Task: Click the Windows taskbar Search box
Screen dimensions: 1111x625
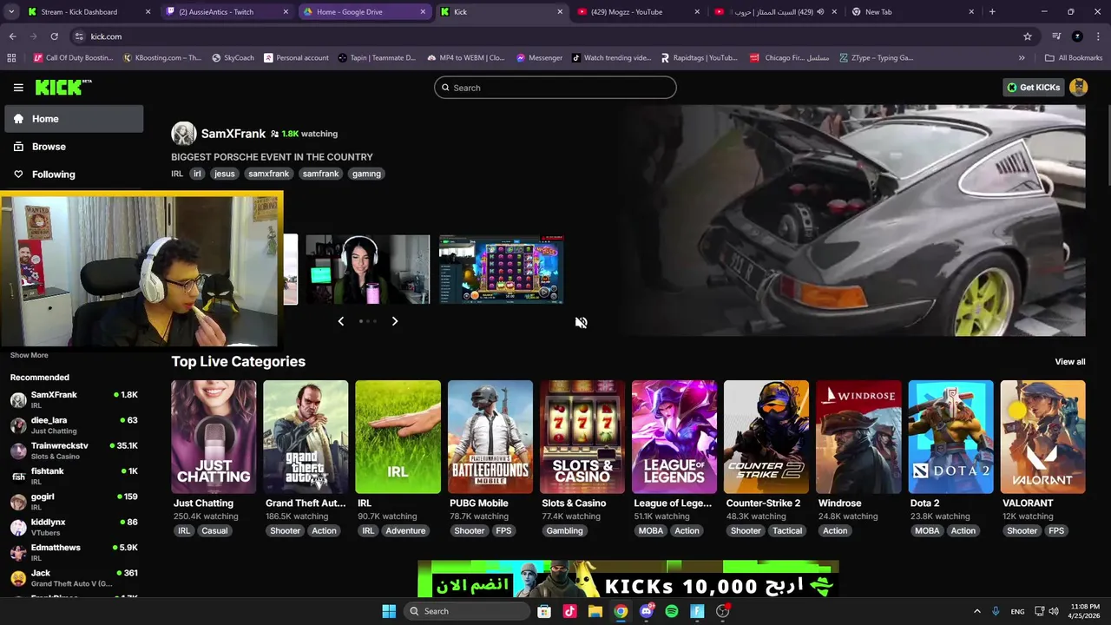Action: pos(467,611)
